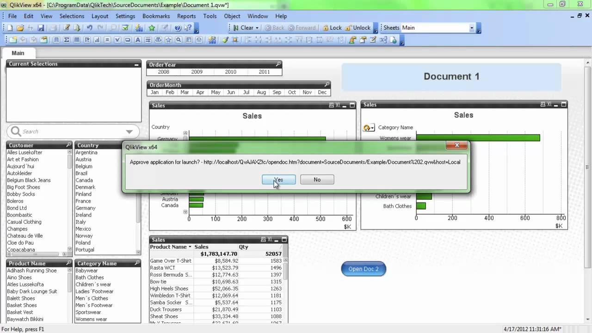
Task: Open the Product Name column dropdown in table
Action: pos(190,247)
